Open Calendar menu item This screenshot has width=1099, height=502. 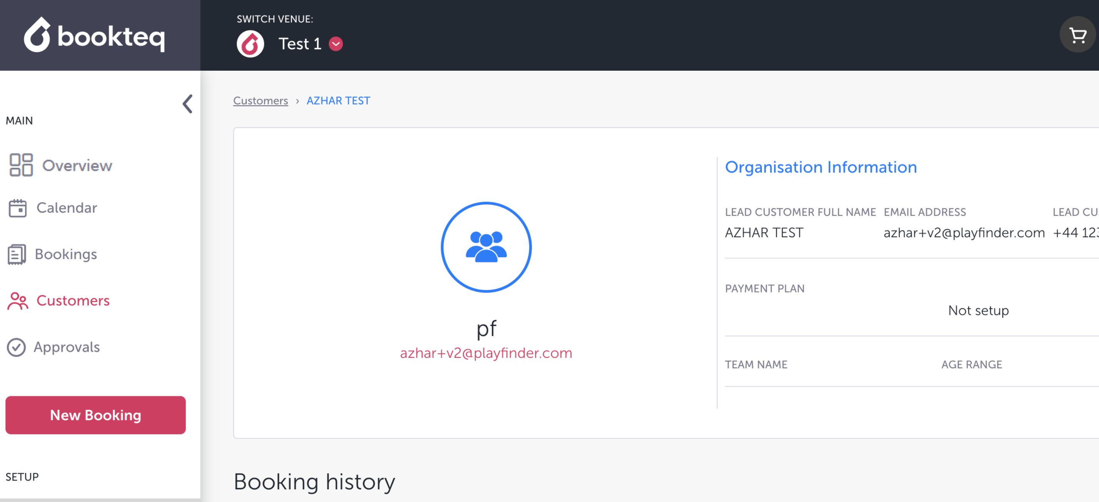point(67,208)
